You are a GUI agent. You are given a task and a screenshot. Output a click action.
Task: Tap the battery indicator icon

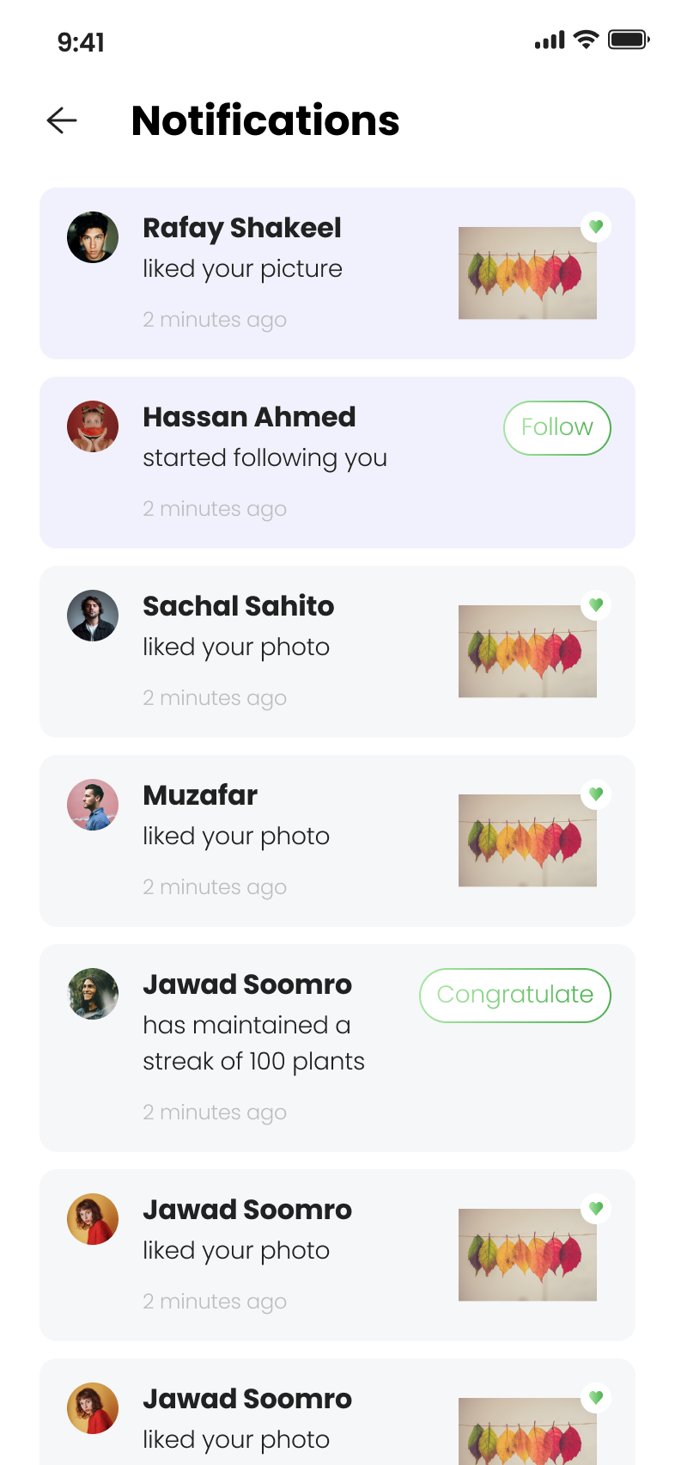coord(629,40)
